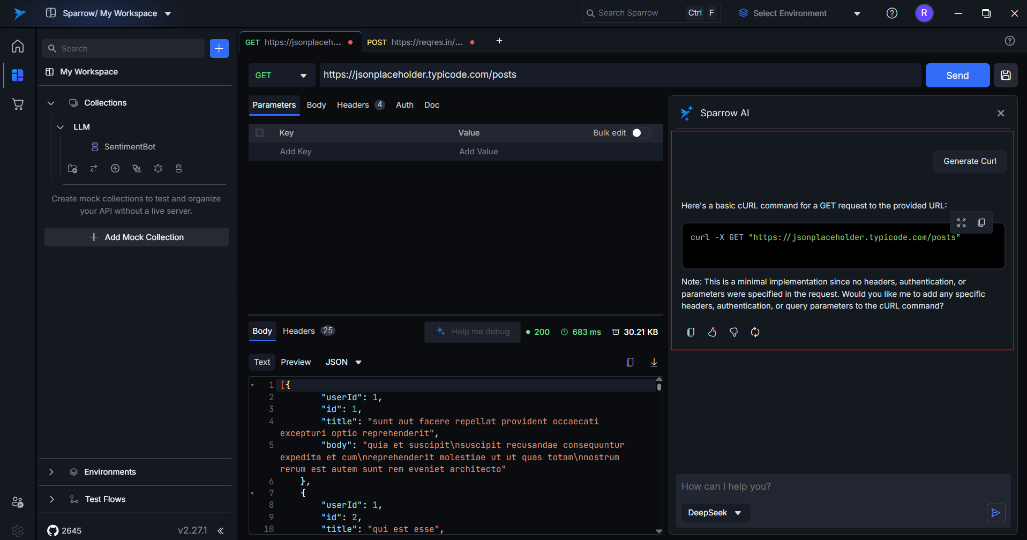
Task: Add an AI request bot in LLM
Action: point(179,168)
